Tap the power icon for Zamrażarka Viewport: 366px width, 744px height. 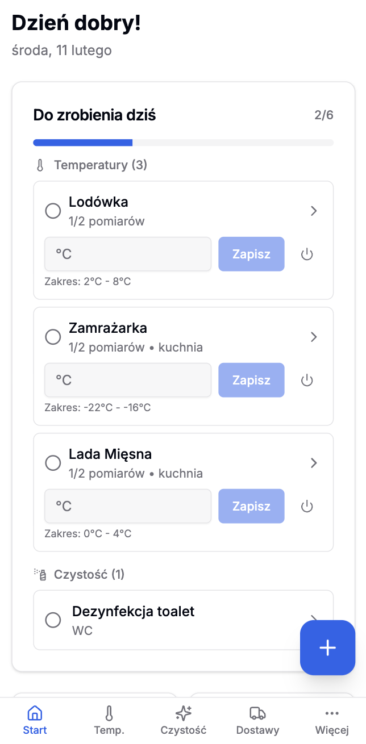coord(307,380)
